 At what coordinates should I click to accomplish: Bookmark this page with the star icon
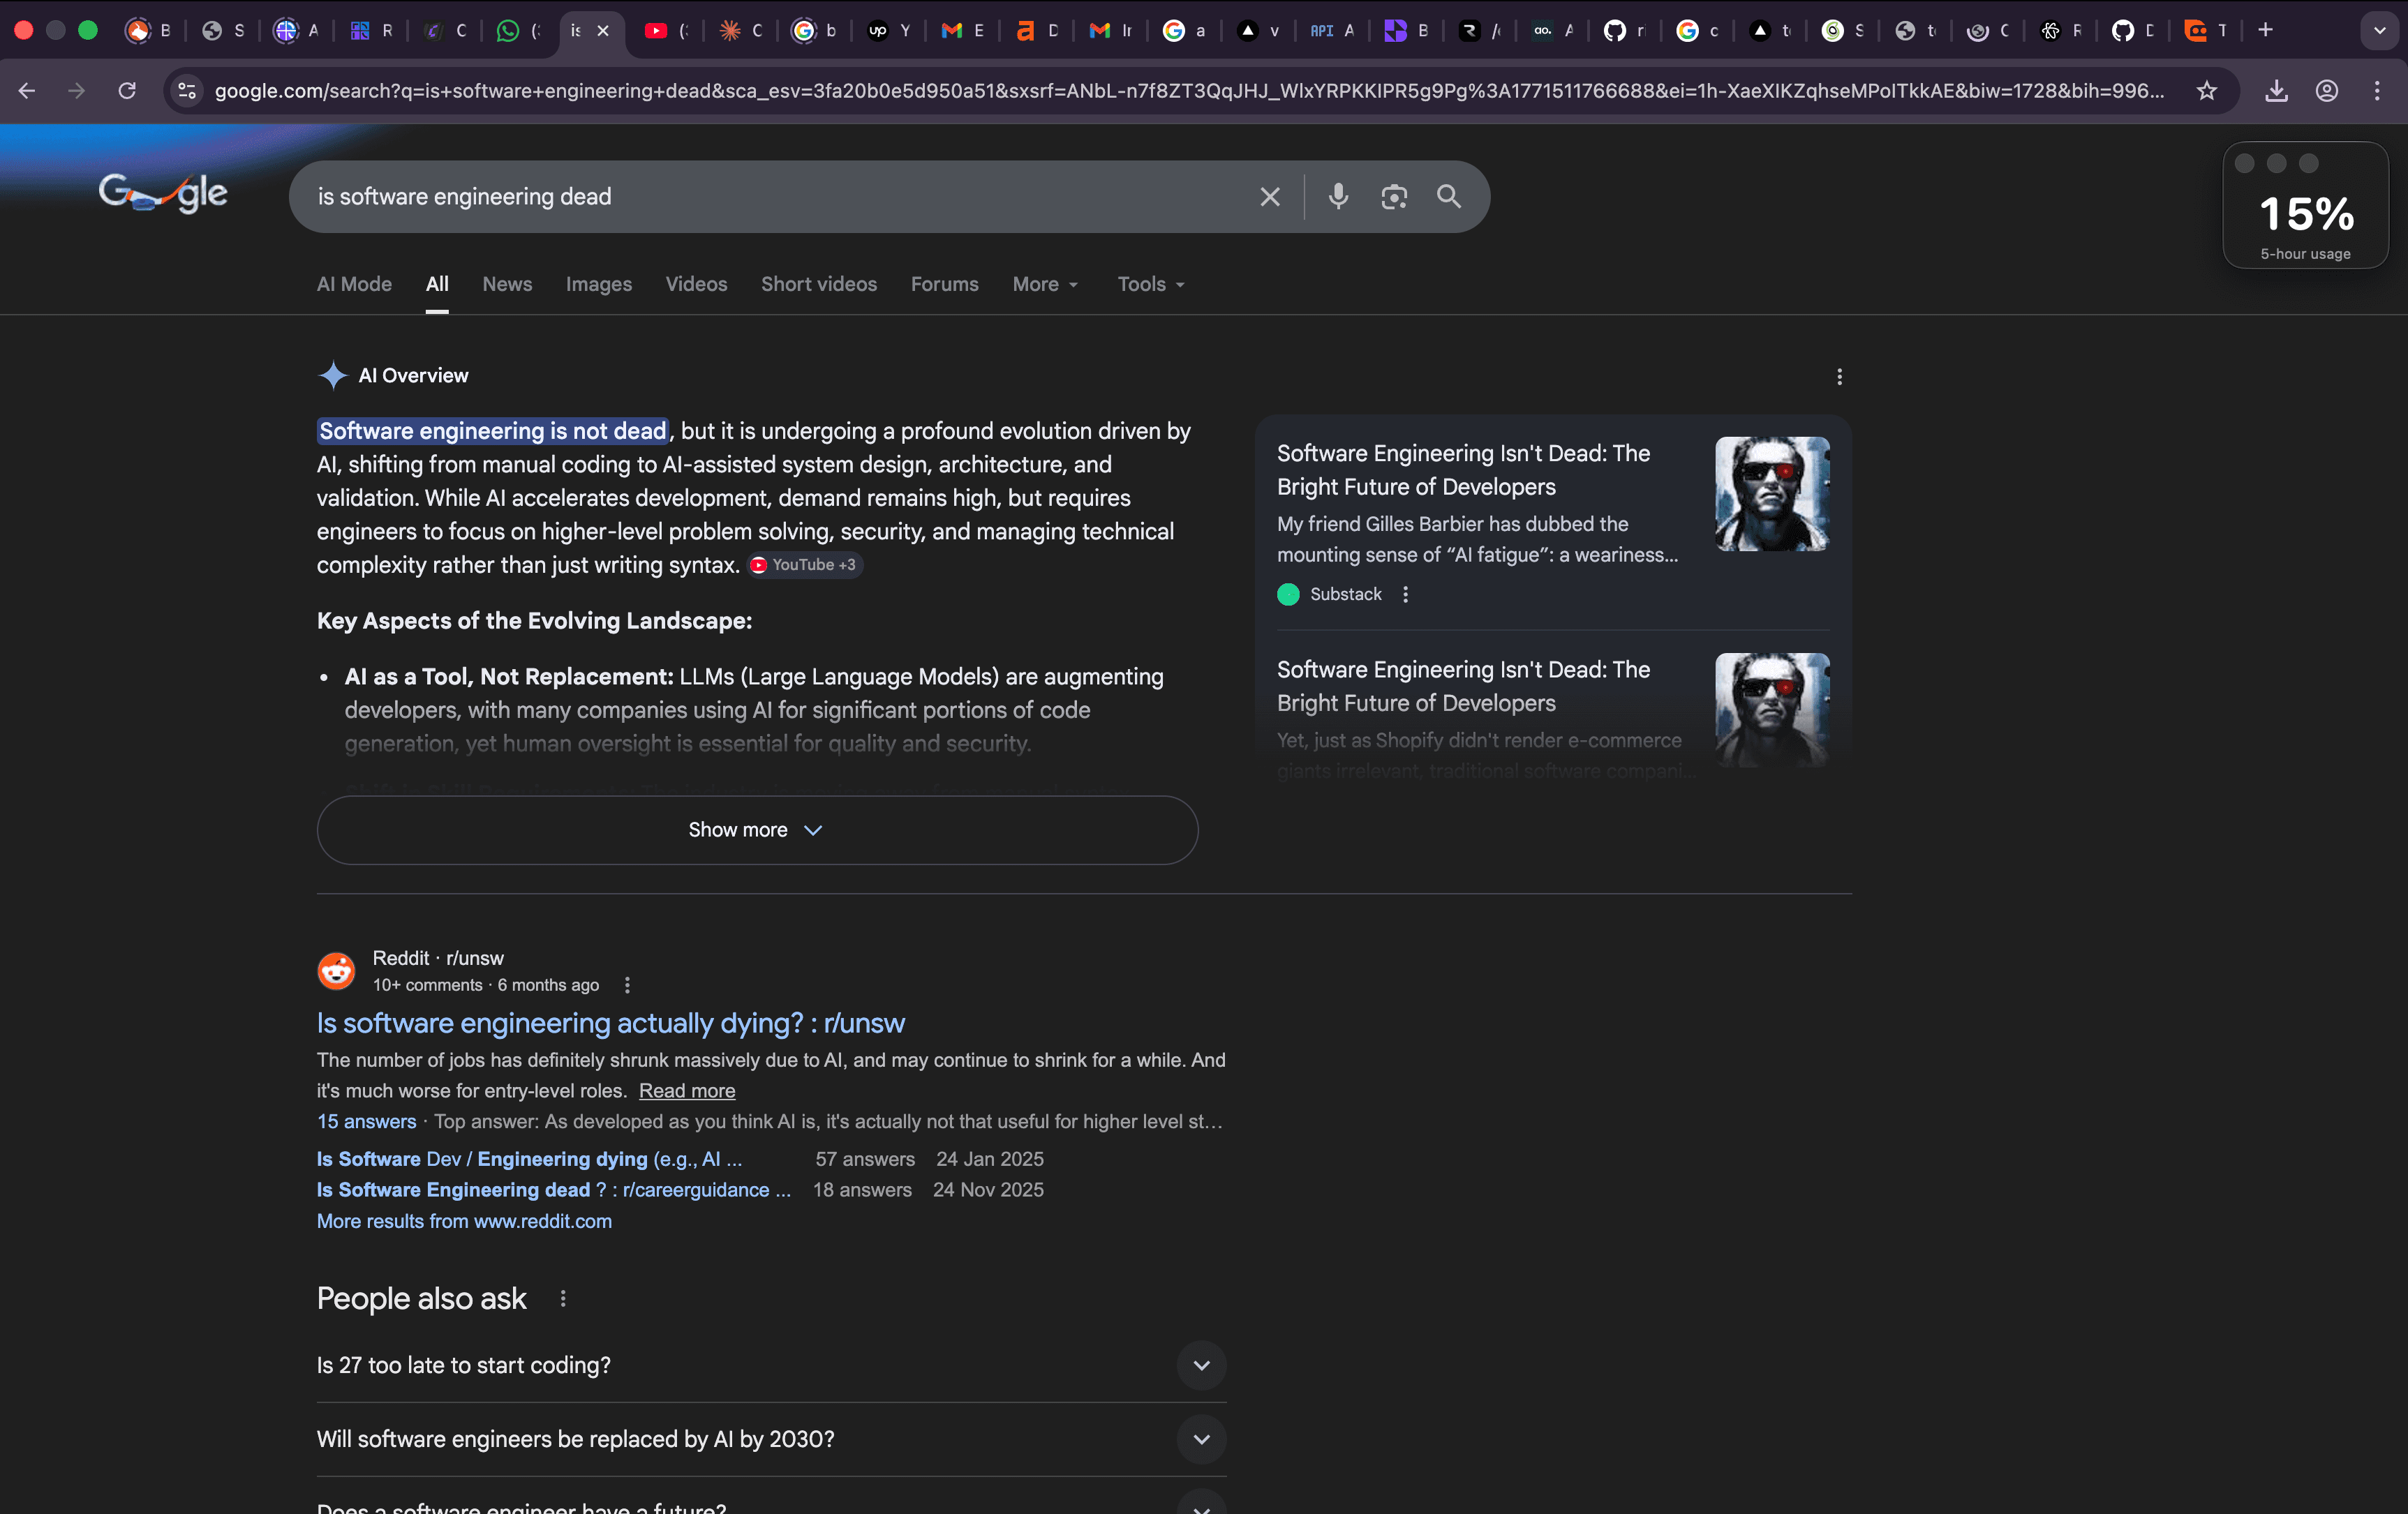(x=2207, y=91)
